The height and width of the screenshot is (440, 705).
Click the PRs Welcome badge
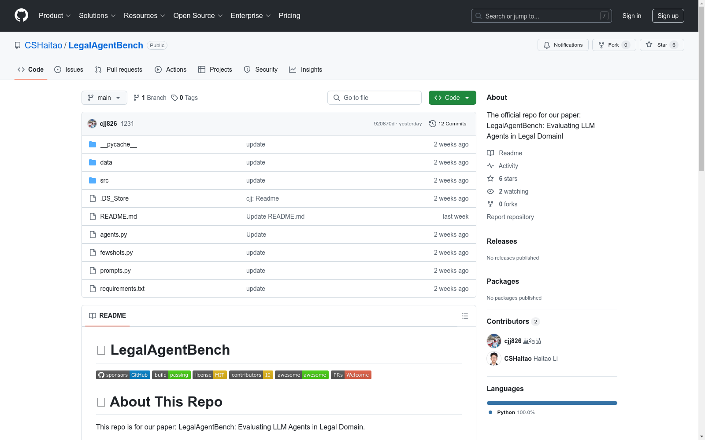coord(351,375)
